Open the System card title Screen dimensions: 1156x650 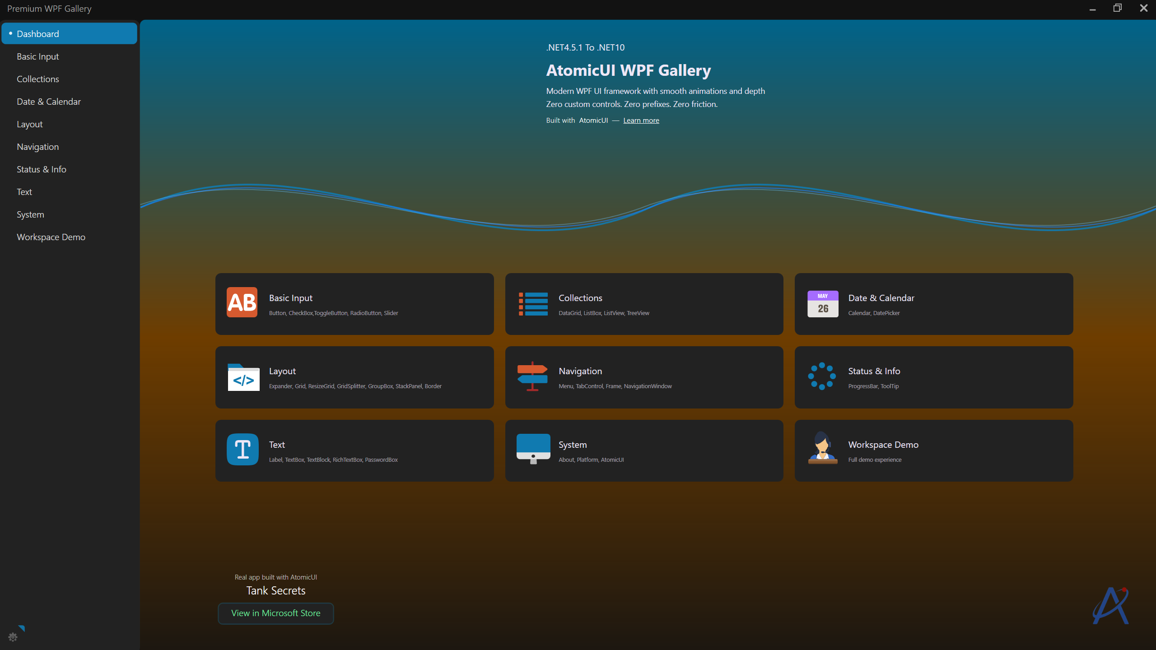pyautogui.click(x=573, y=445)
